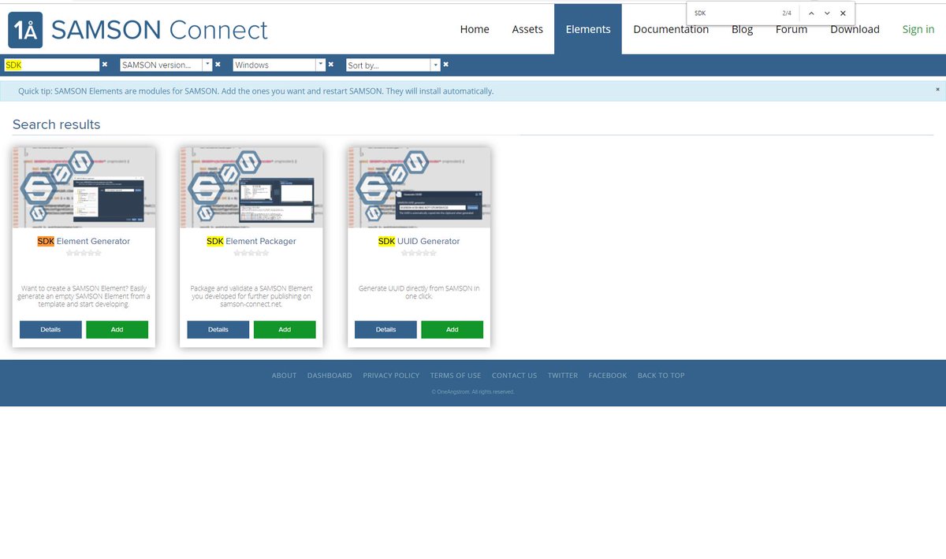Screen dimensions: 946x559
Task: Clear the SAMSON version filter with X
Action: (218, 65)
